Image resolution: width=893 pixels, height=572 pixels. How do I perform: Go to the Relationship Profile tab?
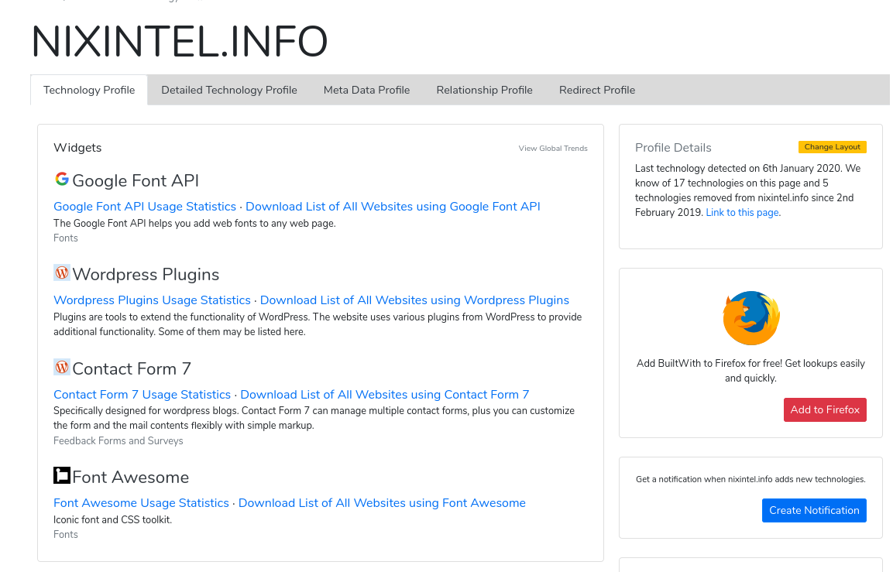point(484,90)
